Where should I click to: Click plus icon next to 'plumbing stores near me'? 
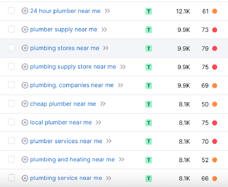(25, 48)
